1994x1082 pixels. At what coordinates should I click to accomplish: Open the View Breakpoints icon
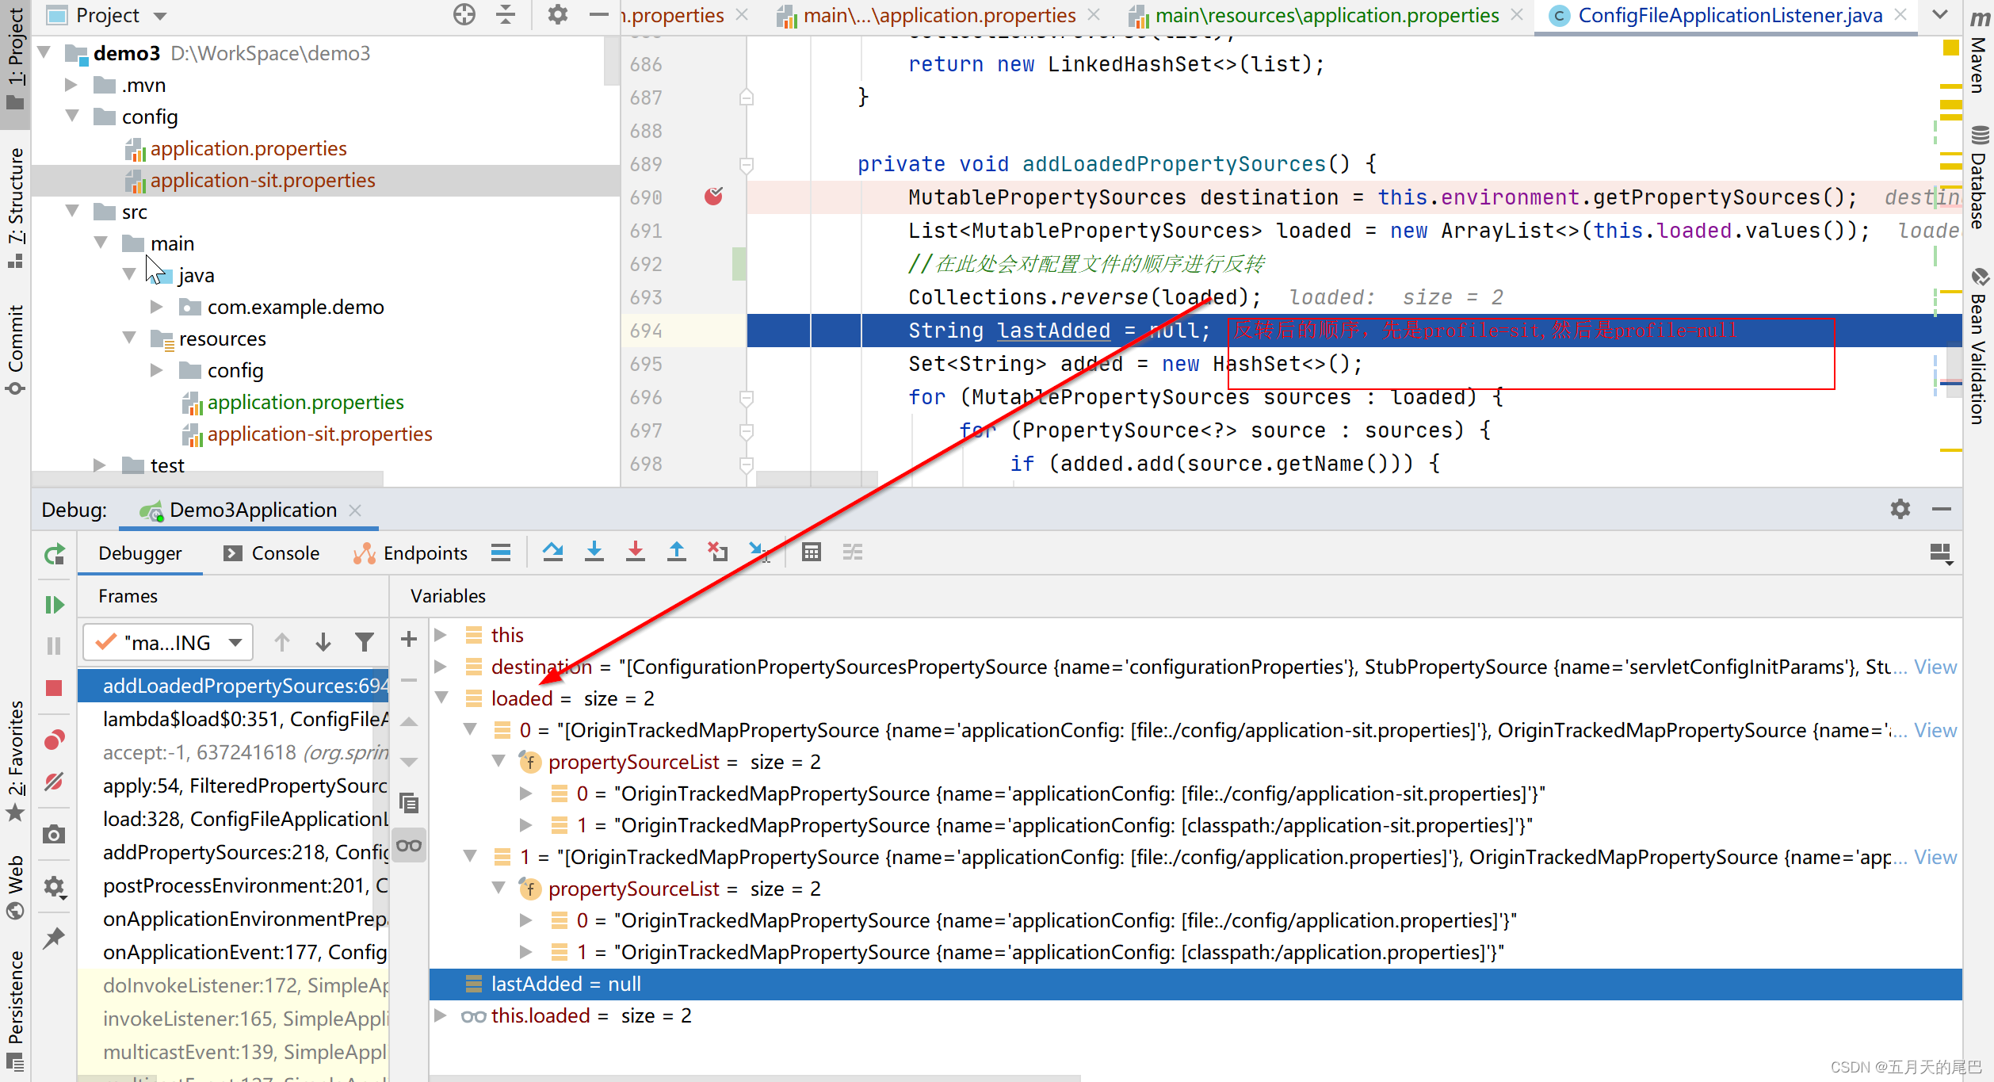[54, 740]
